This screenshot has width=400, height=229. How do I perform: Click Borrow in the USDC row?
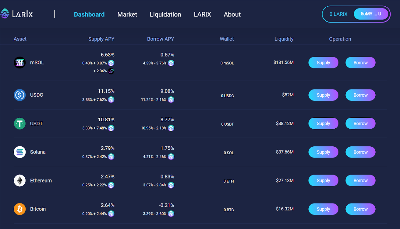360,95
